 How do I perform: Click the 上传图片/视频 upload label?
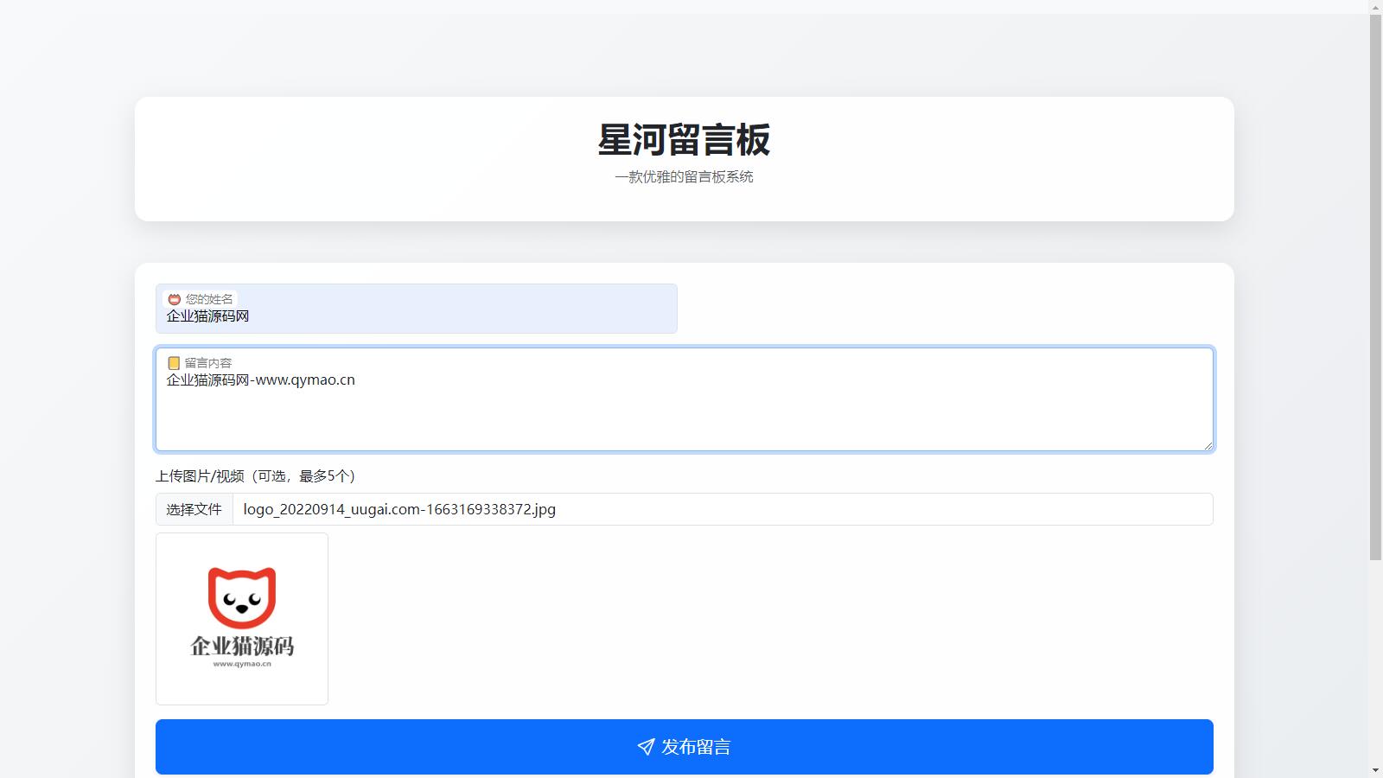click(255, 476)
